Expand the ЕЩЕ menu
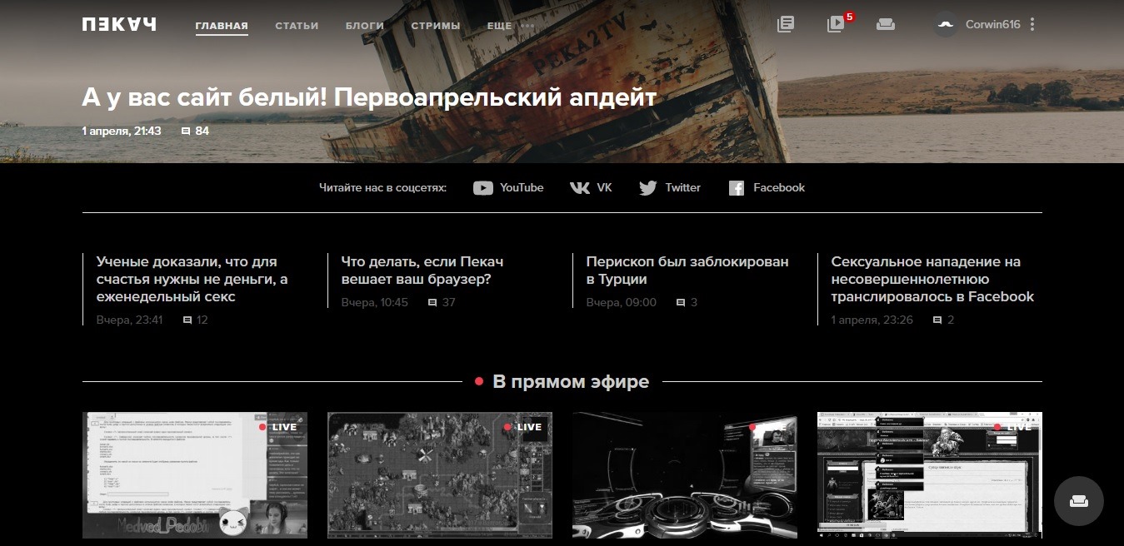This screenshot has width=1124, height=546. tap(510, 26)
